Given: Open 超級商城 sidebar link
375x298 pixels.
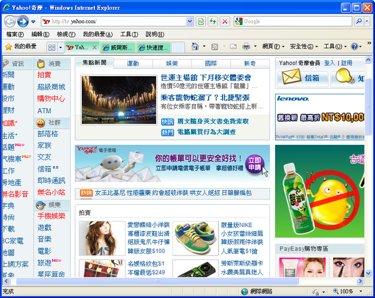Looking at the screenshot, I should click(x=51, y=87).
